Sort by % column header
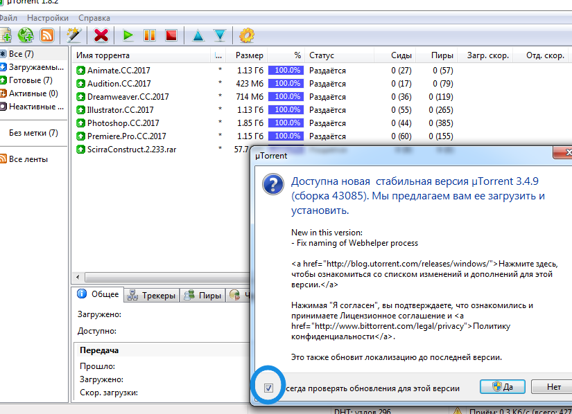 pos(286,55)
